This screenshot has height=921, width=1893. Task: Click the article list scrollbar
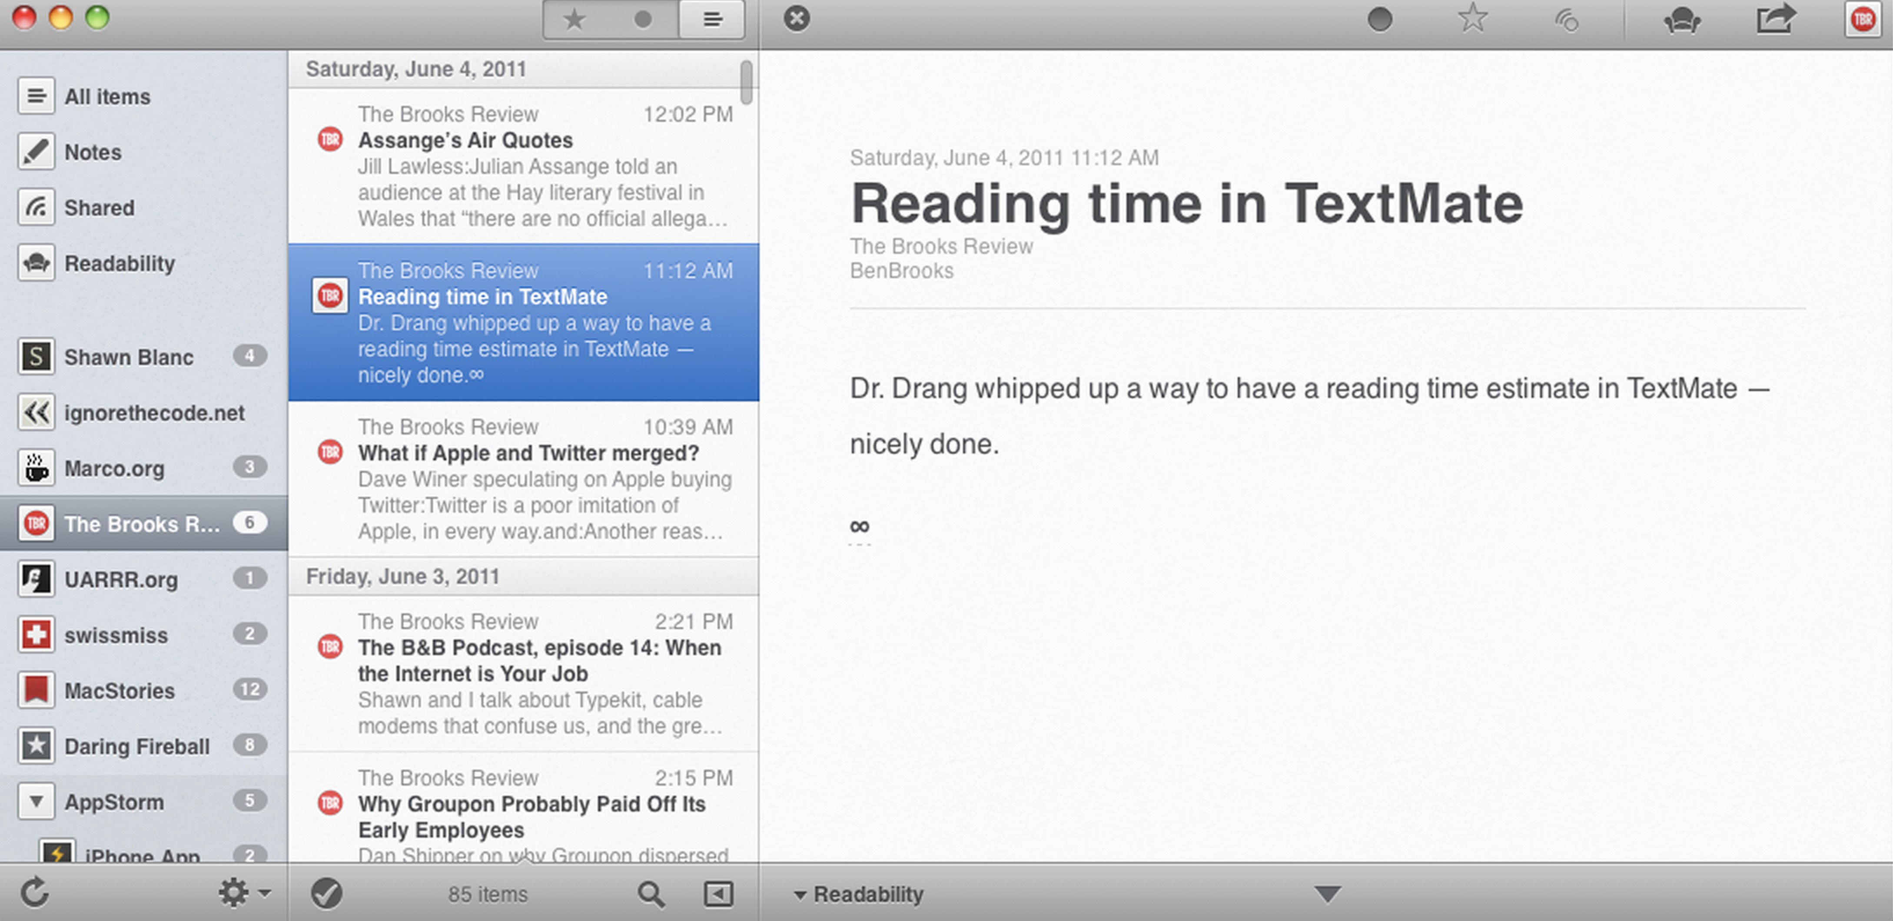pyautogui.click(x=747, y=82)
